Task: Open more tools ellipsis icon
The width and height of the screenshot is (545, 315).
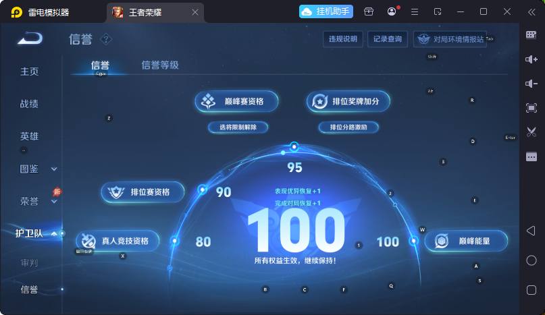Action: pyautogui.click(x=531, y=156)
